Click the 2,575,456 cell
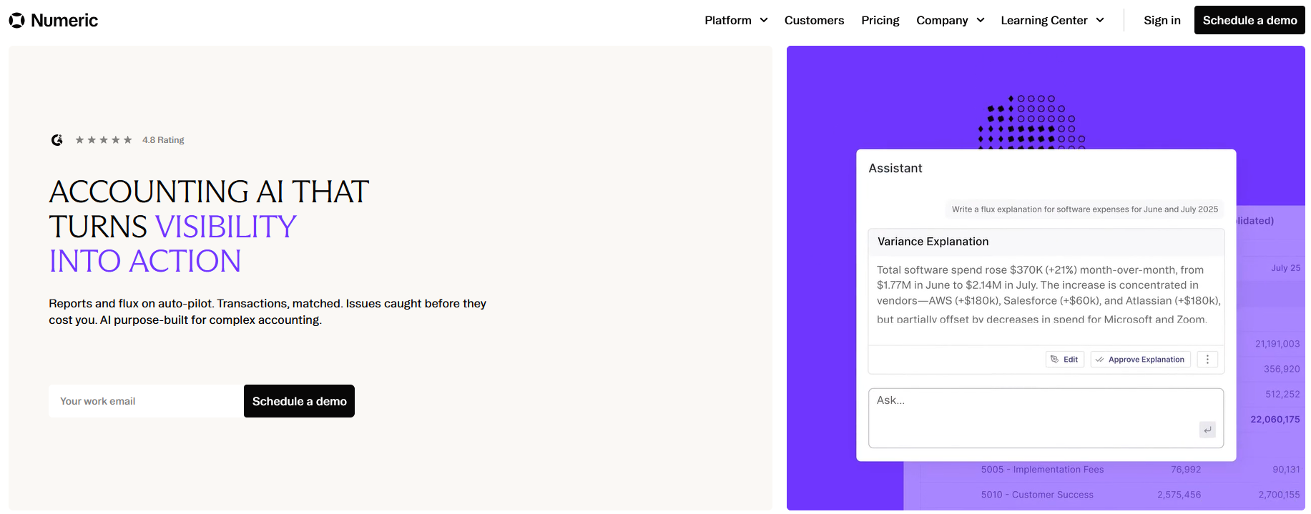The height and width of the screenshot is (514, 1311). [1179, 495]
